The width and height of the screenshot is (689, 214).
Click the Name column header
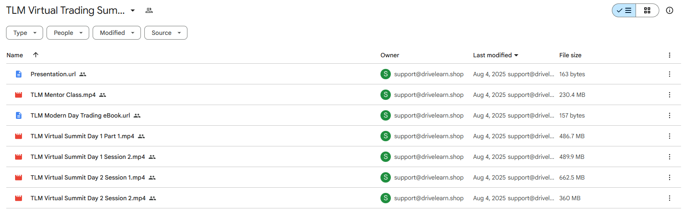[x=15, y=55]
